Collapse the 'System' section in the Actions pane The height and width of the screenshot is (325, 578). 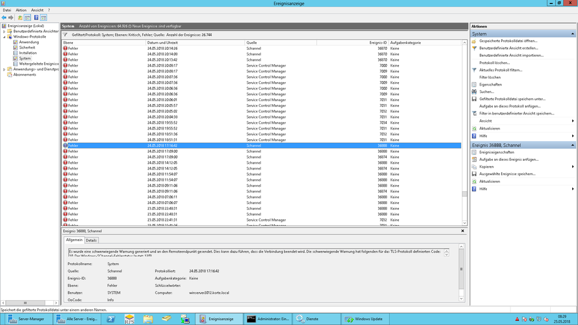coord(572,34)
